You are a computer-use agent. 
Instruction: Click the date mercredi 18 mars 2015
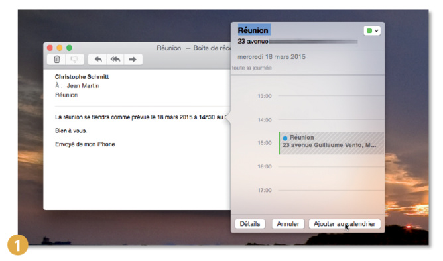pos(271,57)
